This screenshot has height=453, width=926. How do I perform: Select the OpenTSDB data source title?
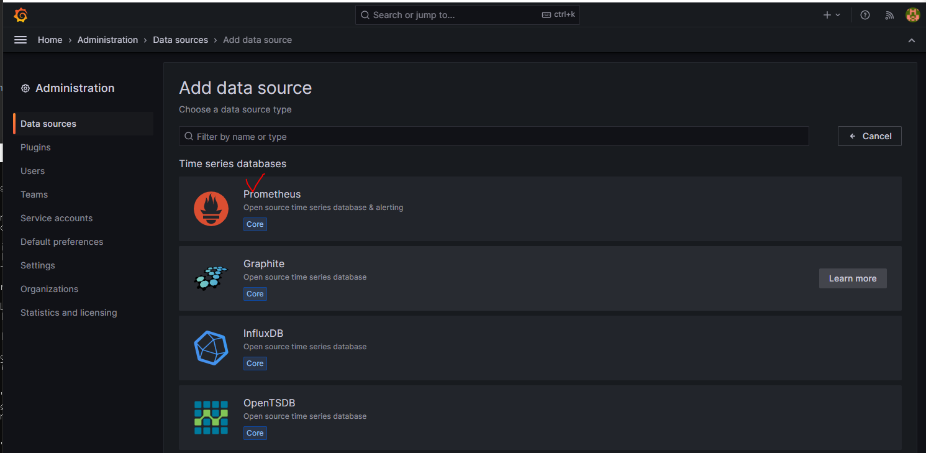point(270,403)
